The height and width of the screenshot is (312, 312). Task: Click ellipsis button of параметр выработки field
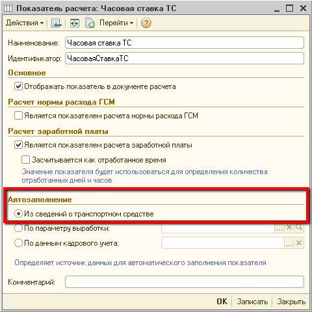(x=279, y=228)
